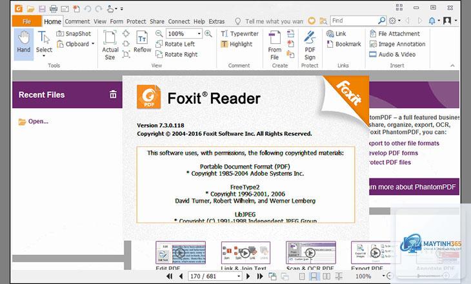Play the Edit PDF tutorial thumbnail

(x=181, y=253)
